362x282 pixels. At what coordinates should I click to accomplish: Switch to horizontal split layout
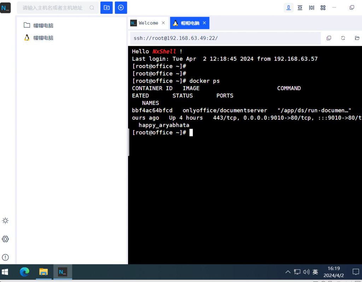[x=300, y=7]
